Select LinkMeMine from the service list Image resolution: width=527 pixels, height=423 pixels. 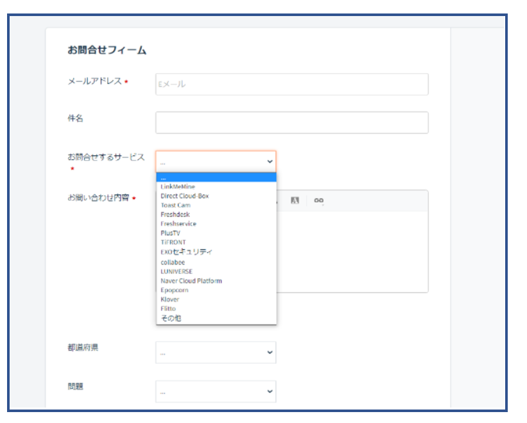(x=216, y=187)
